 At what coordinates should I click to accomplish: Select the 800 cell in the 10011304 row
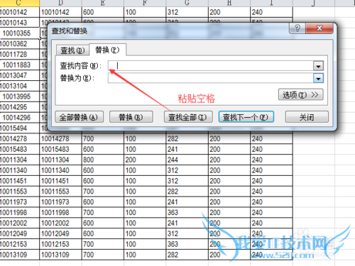[103, 160]
